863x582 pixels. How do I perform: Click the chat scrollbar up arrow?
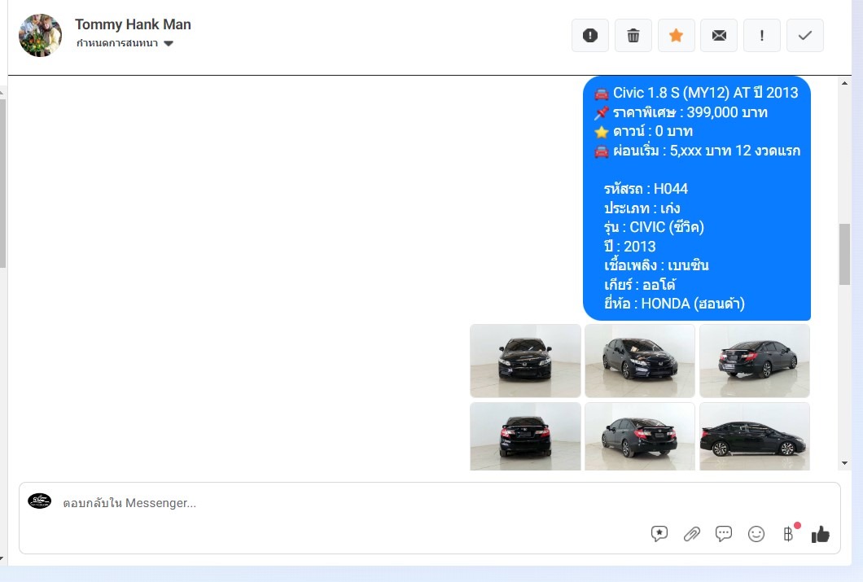click(844, 83)
